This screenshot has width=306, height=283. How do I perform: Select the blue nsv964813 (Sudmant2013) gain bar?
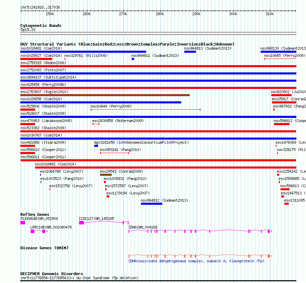pyautogui.click(x=190, y=52)
